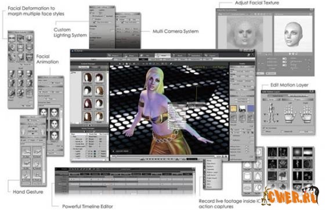Click the Hand Gesture panel's vertical scrollbar

click(44, 165)
